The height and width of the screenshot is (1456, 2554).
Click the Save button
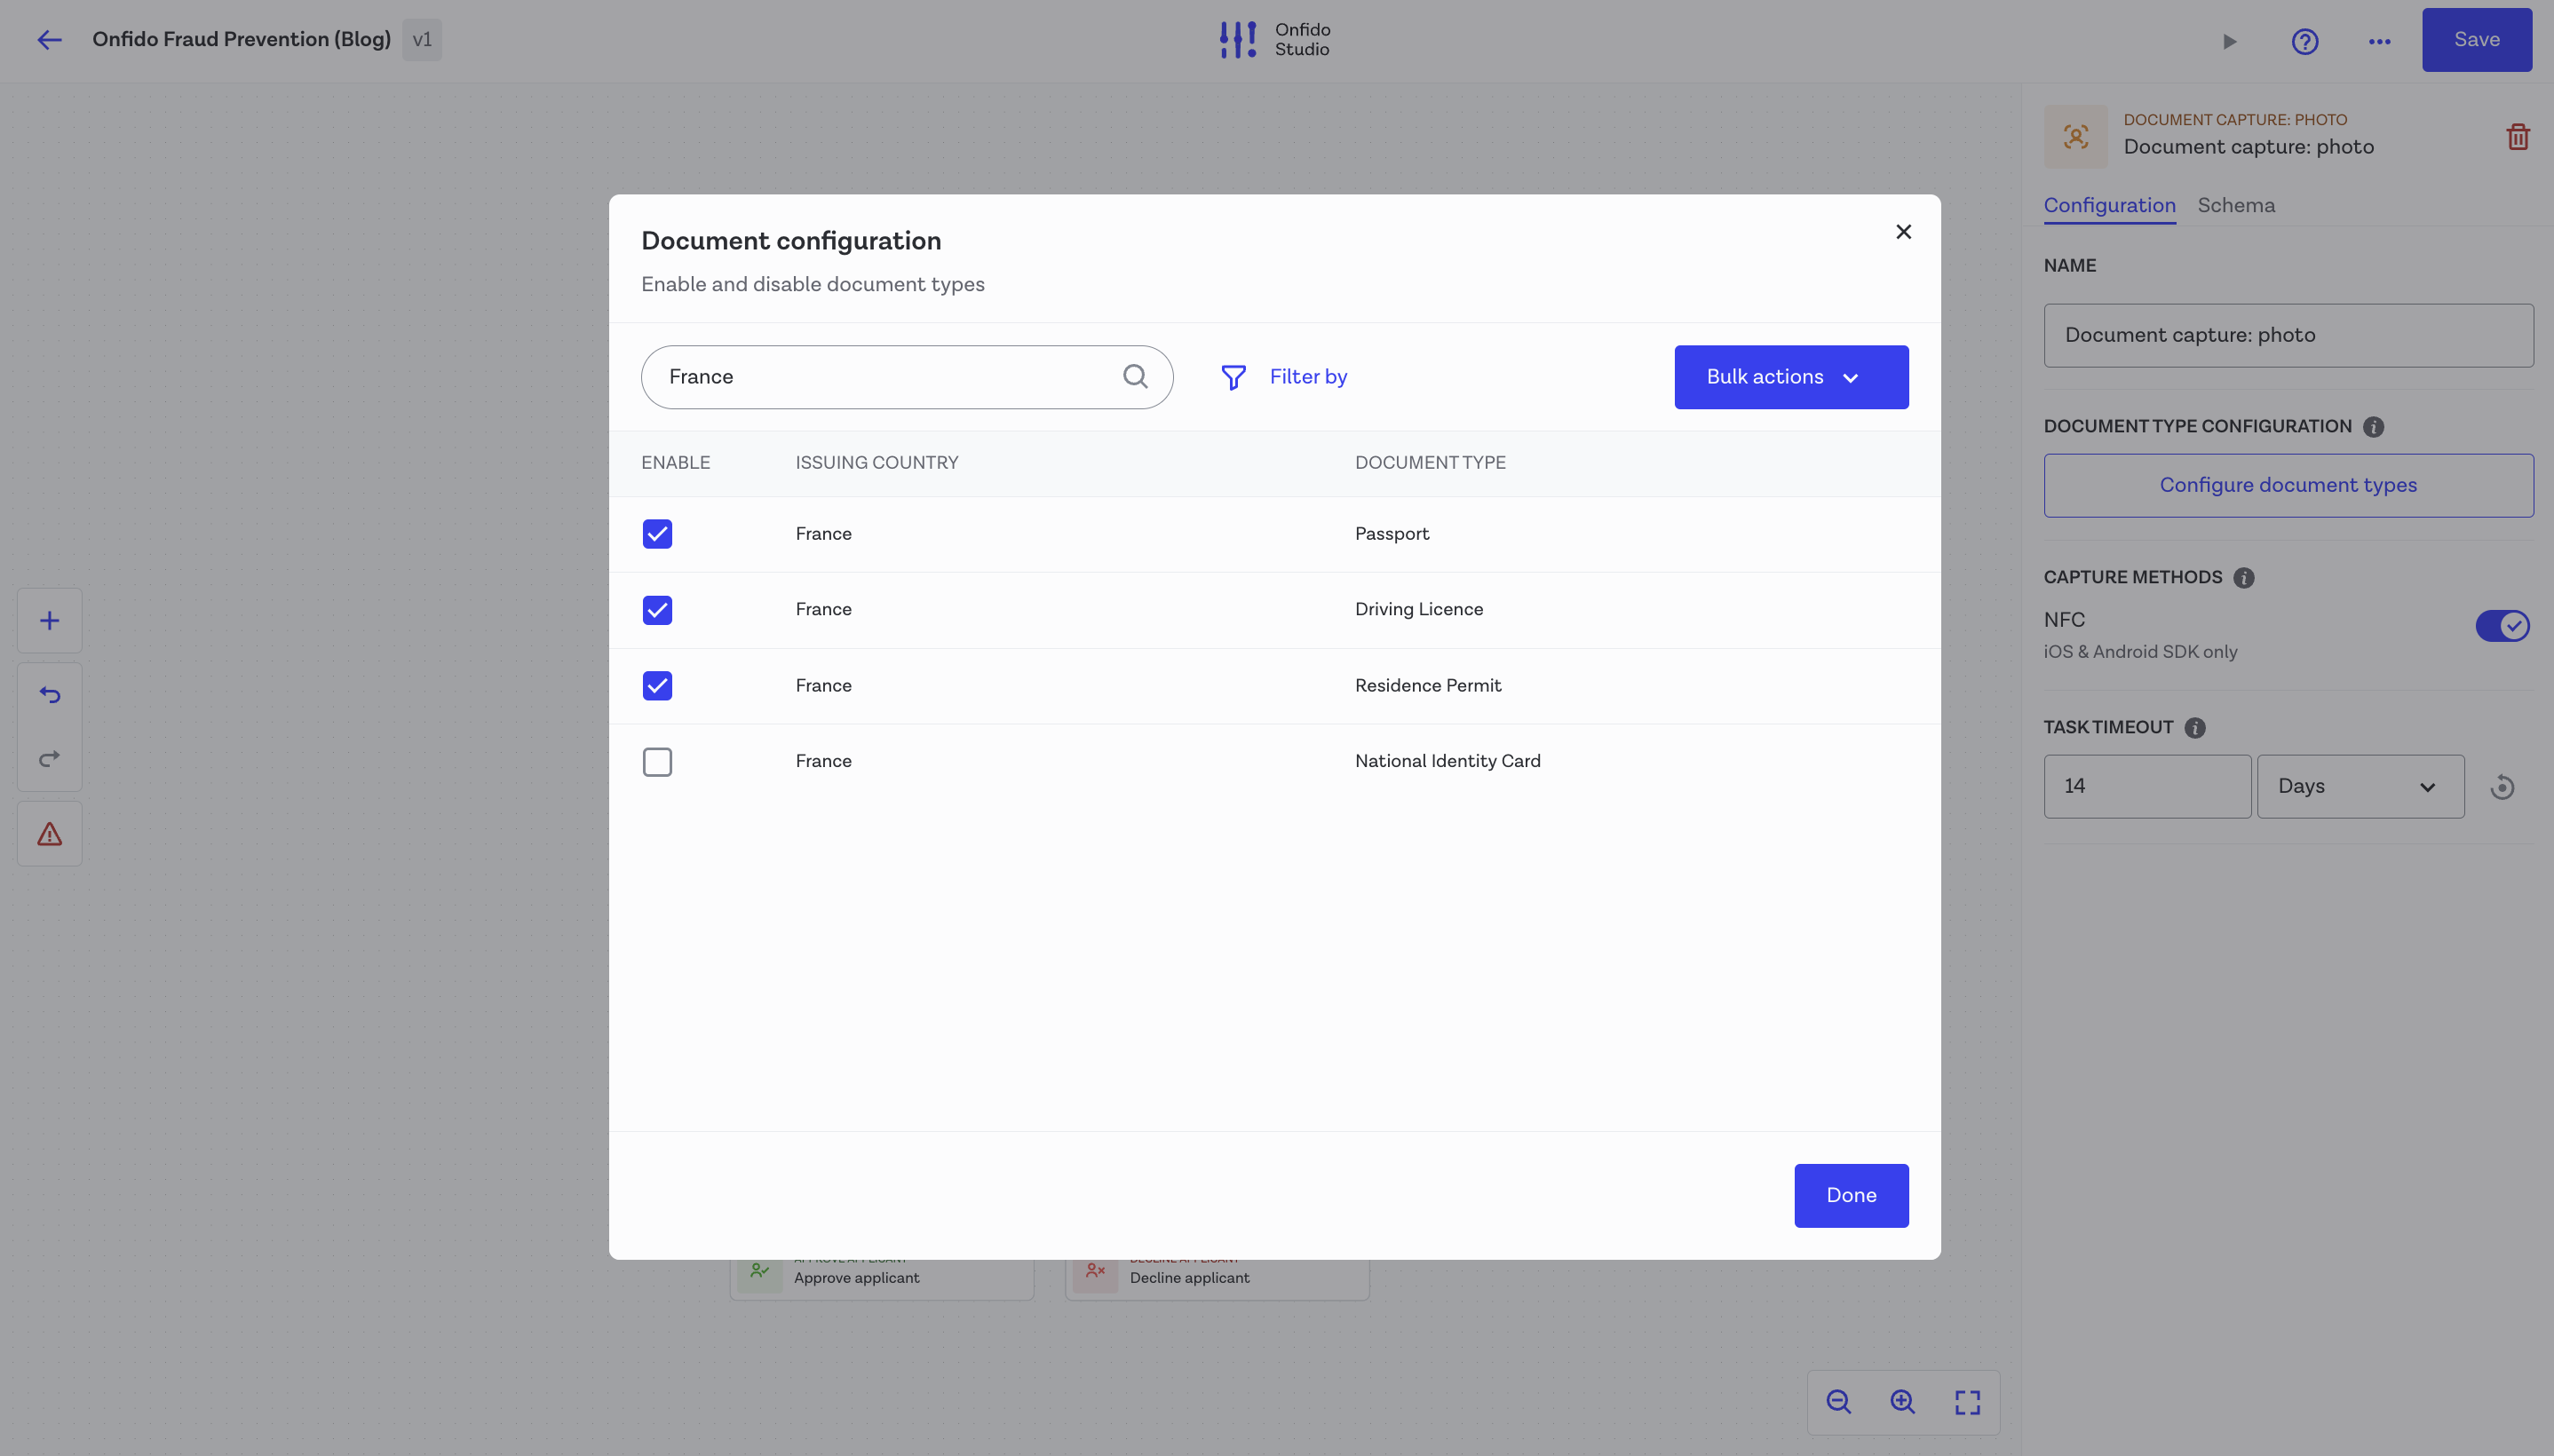pyautogui.click(x=2476, y=40)
